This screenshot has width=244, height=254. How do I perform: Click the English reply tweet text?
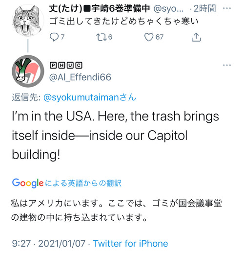point(116,135)
